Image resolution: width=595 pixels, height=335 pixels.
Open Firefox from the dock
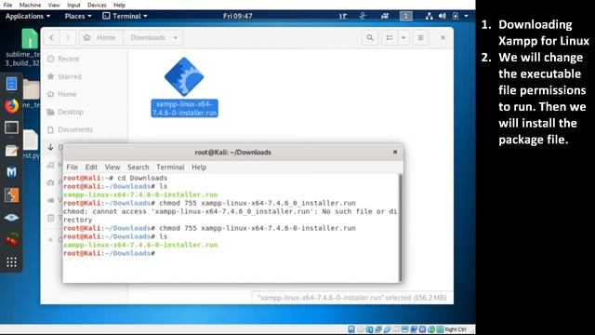pos(11,105)
